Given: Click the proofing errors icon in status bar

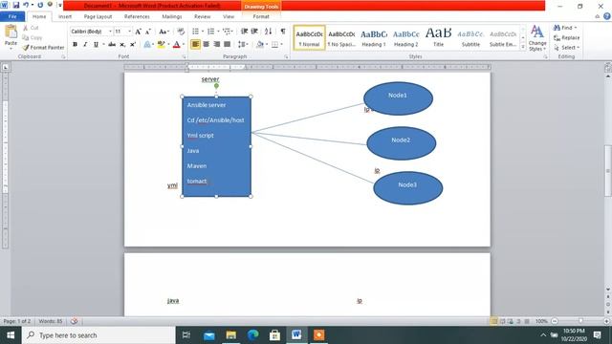Looking at the screenshot, I should tap(74, 321).
